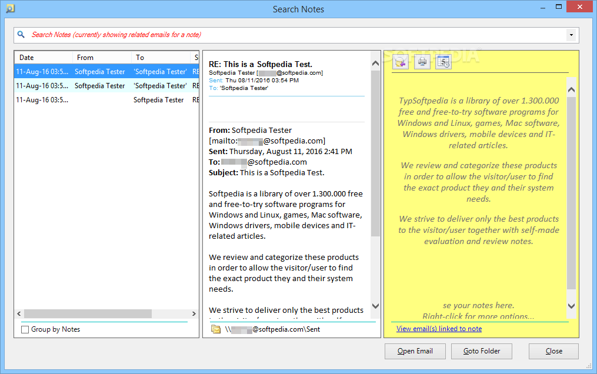The width and height of the screenshot is (597, 374).
Task: Click 'Sent: Thursday, August 11, 2016 2:41 PM' line
Action: (280, 152)
